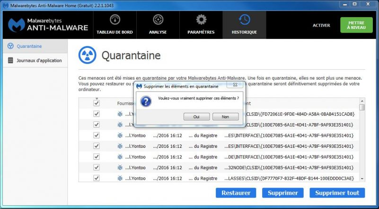The image size is (379, 209).
Task: Click the path ending FD72061E-9FDE-484D-A58A-0BAB4151CAD8
Action: pyautogui.click(x=300, y=114)
